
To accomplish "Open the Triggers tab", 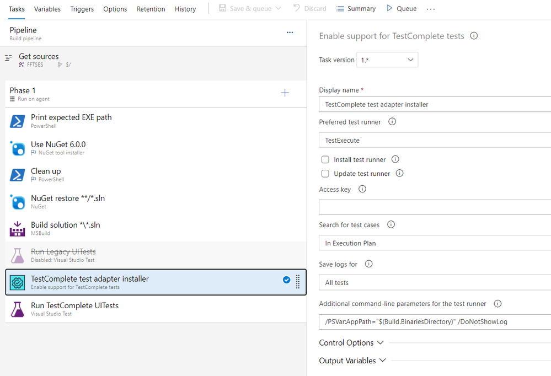I will pyautogui.click(x=82, y=9).
